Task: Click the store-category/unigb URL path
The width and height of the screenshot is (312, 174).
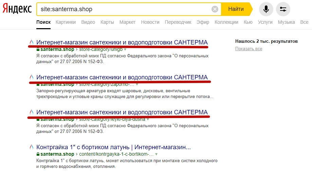Action: (101, 49)
